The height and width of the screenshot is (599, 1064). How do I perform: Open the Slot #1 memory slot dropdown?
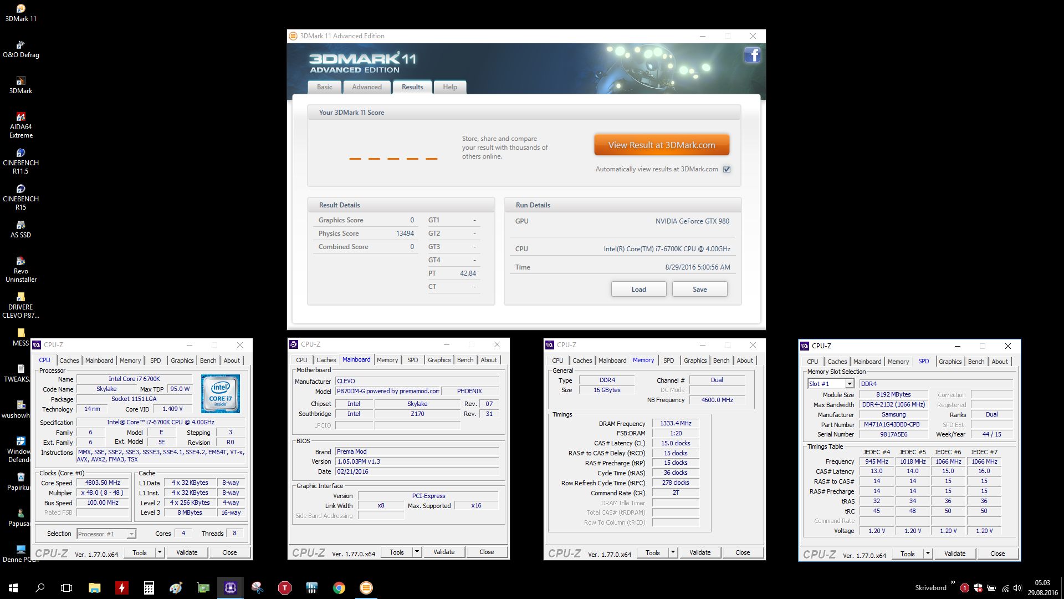[831, 384]
